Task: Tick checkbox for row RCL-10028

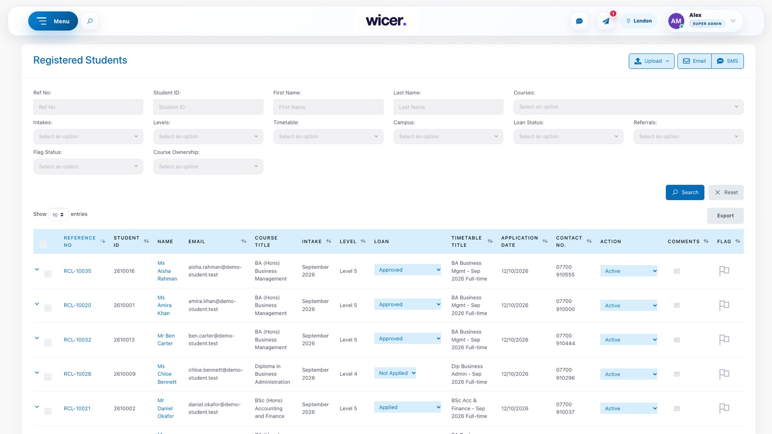Action: pyautogui.click(x=48, y=377)
